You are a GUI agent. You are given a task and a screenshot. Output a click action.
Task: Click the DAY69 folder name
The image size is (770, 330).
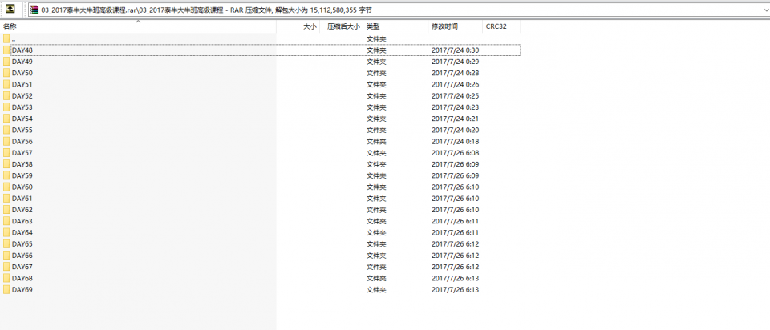[22, 290]
